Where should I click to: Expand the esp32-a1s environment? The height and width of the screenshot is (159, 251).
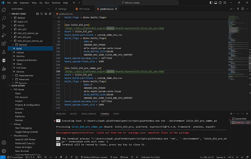tap(11, 21)
